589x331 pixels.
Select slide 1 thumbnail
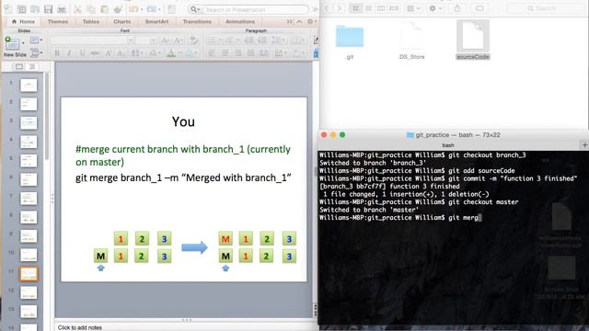[29, 86]
